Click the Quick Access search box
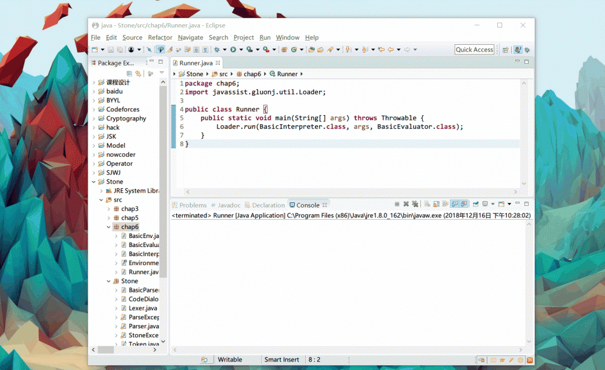 pos(474,50)
